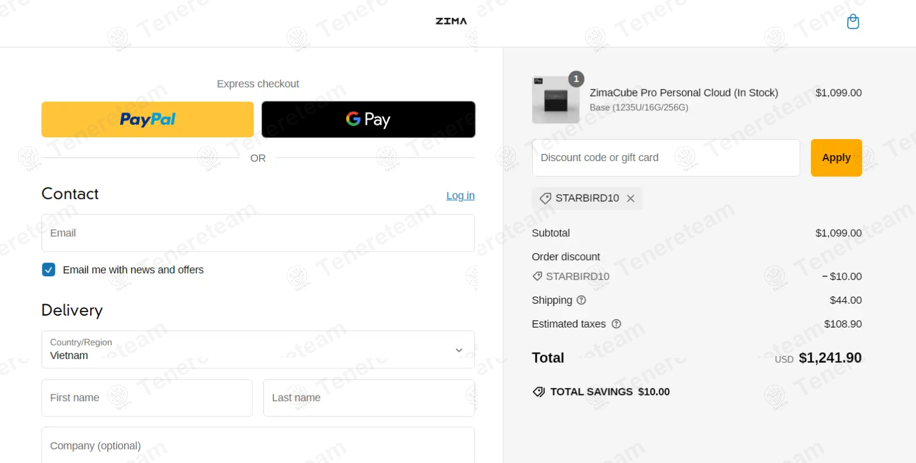Viewport: 916px width, 463px height.
Task: Pay with PayPal express checkout
Action: [147, 119]
